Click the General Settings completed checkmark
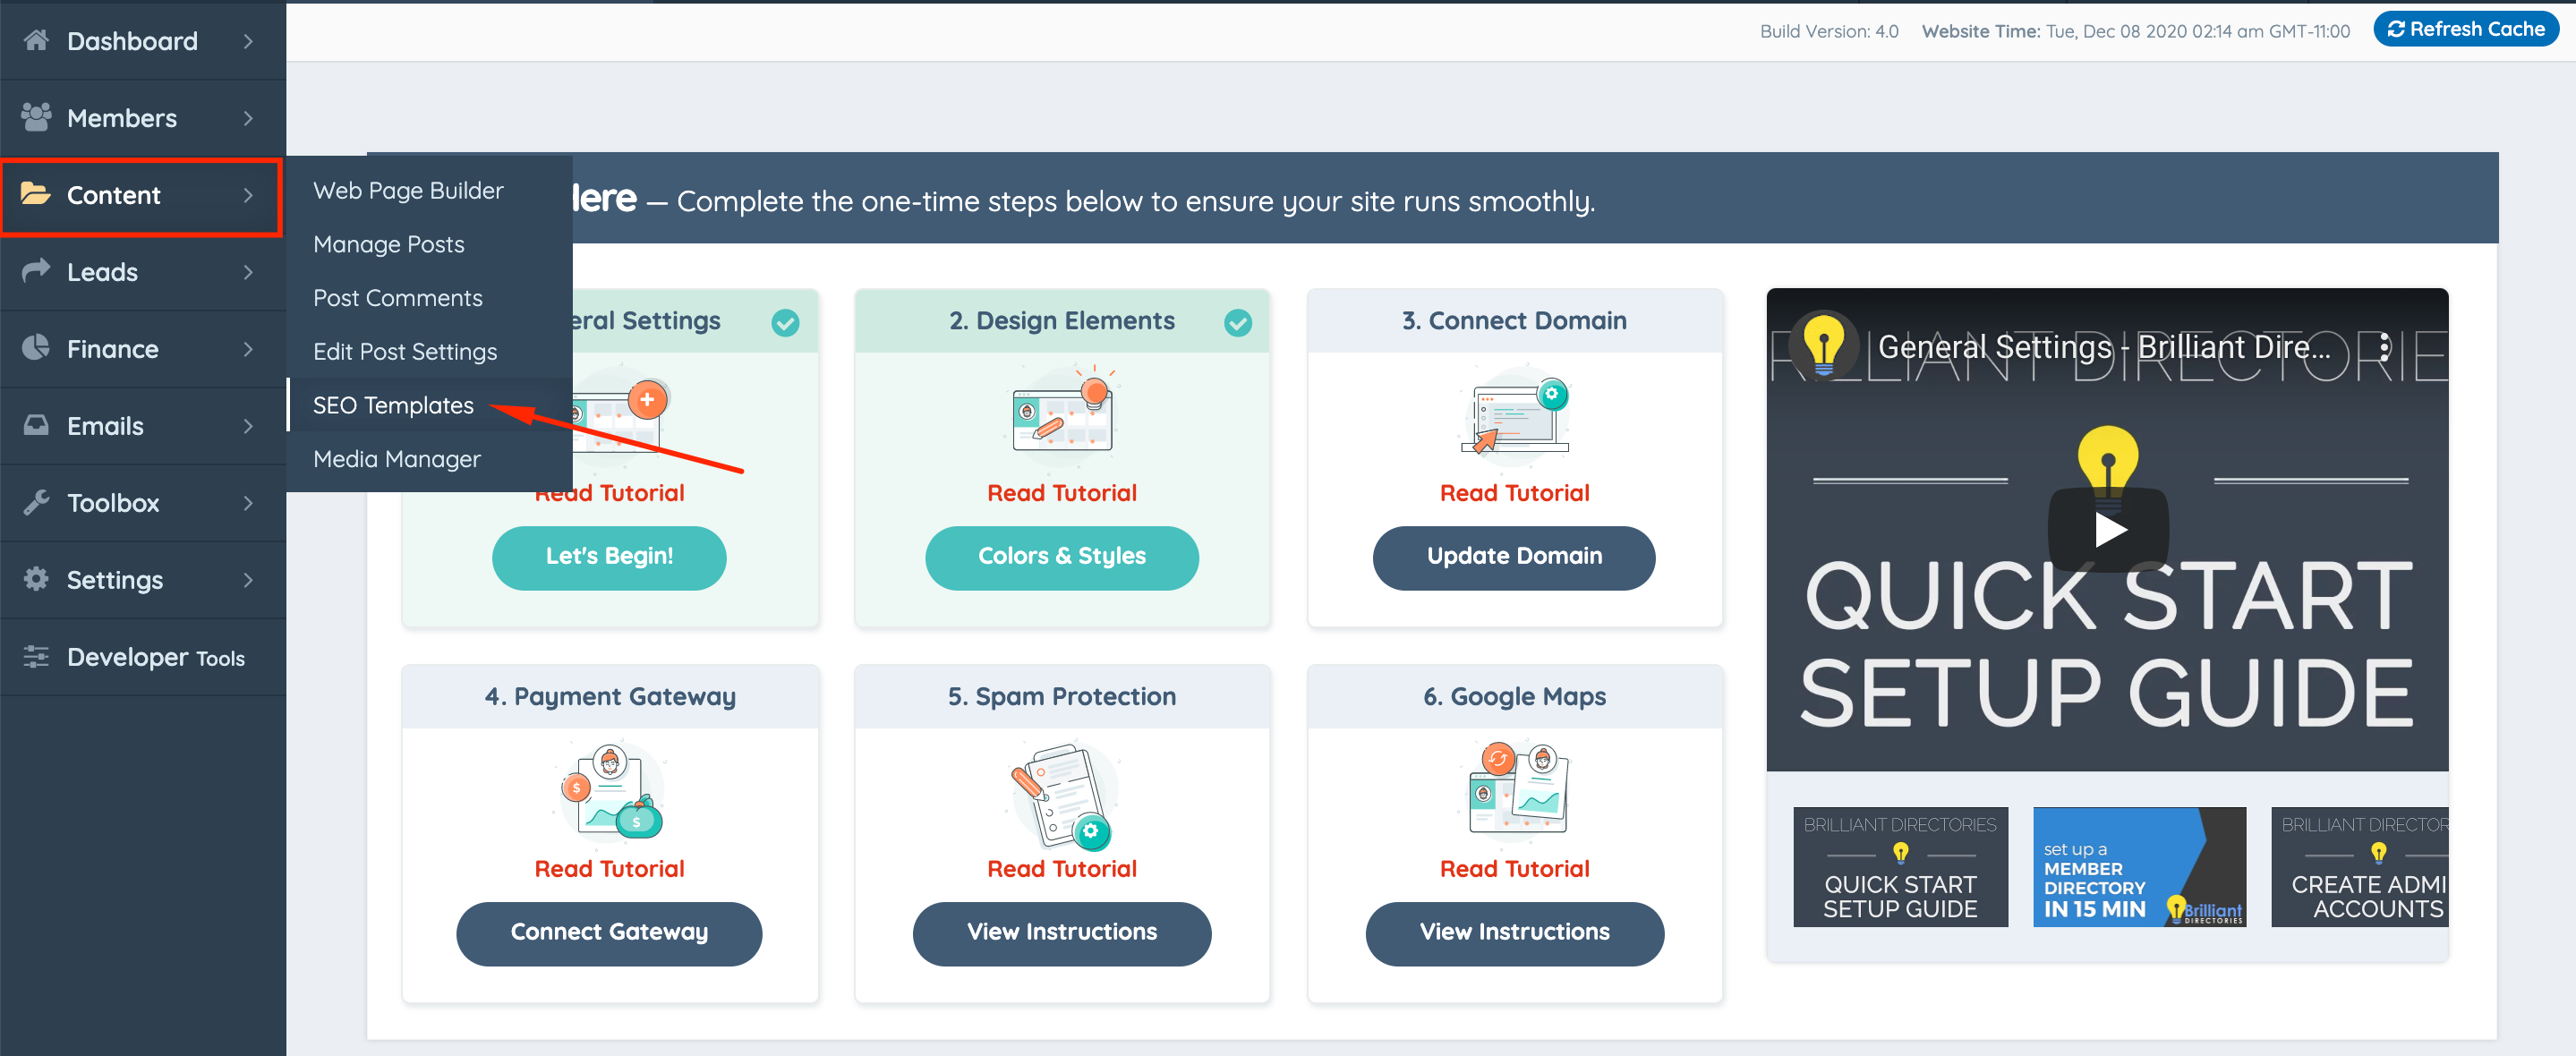This screenshot has height=1056, width=2576. coord(785,322)
